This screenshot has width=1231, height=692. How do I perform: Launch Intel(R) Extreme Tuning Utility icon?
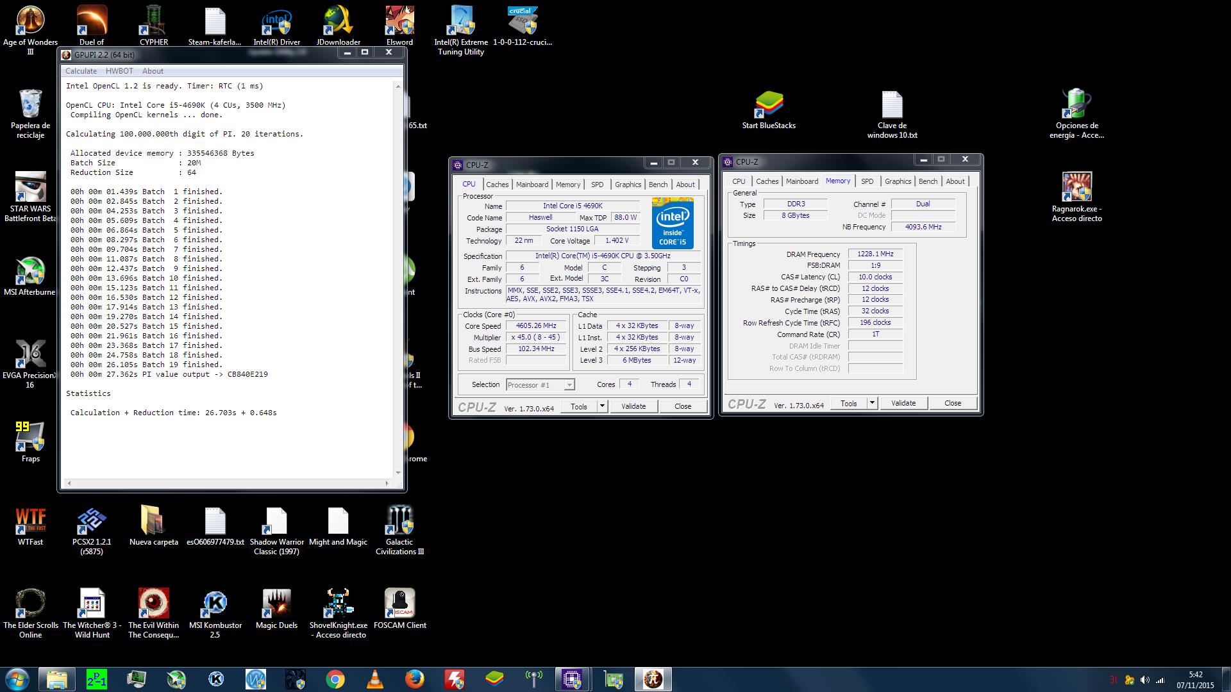(461, 30)
